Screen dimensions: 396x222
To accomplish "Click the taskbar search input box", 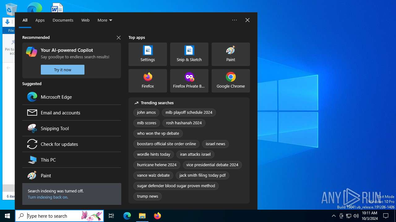I will click(x=59, y=216).
